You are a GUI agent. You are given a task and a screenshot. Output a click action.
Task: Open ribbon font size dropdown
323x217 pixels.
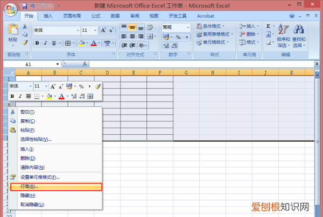pos(95,30)
